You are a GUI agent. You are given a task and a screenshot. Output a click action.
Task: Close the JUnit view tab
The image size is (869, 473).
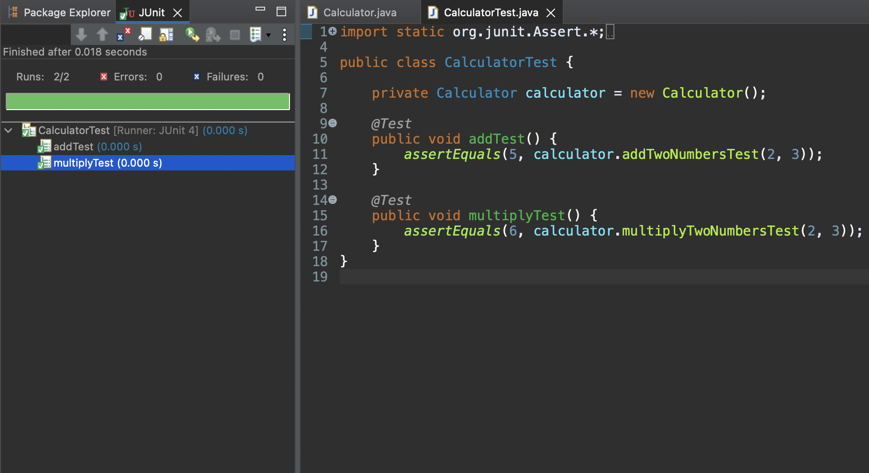pyautogui.click(x=178, y=13)
